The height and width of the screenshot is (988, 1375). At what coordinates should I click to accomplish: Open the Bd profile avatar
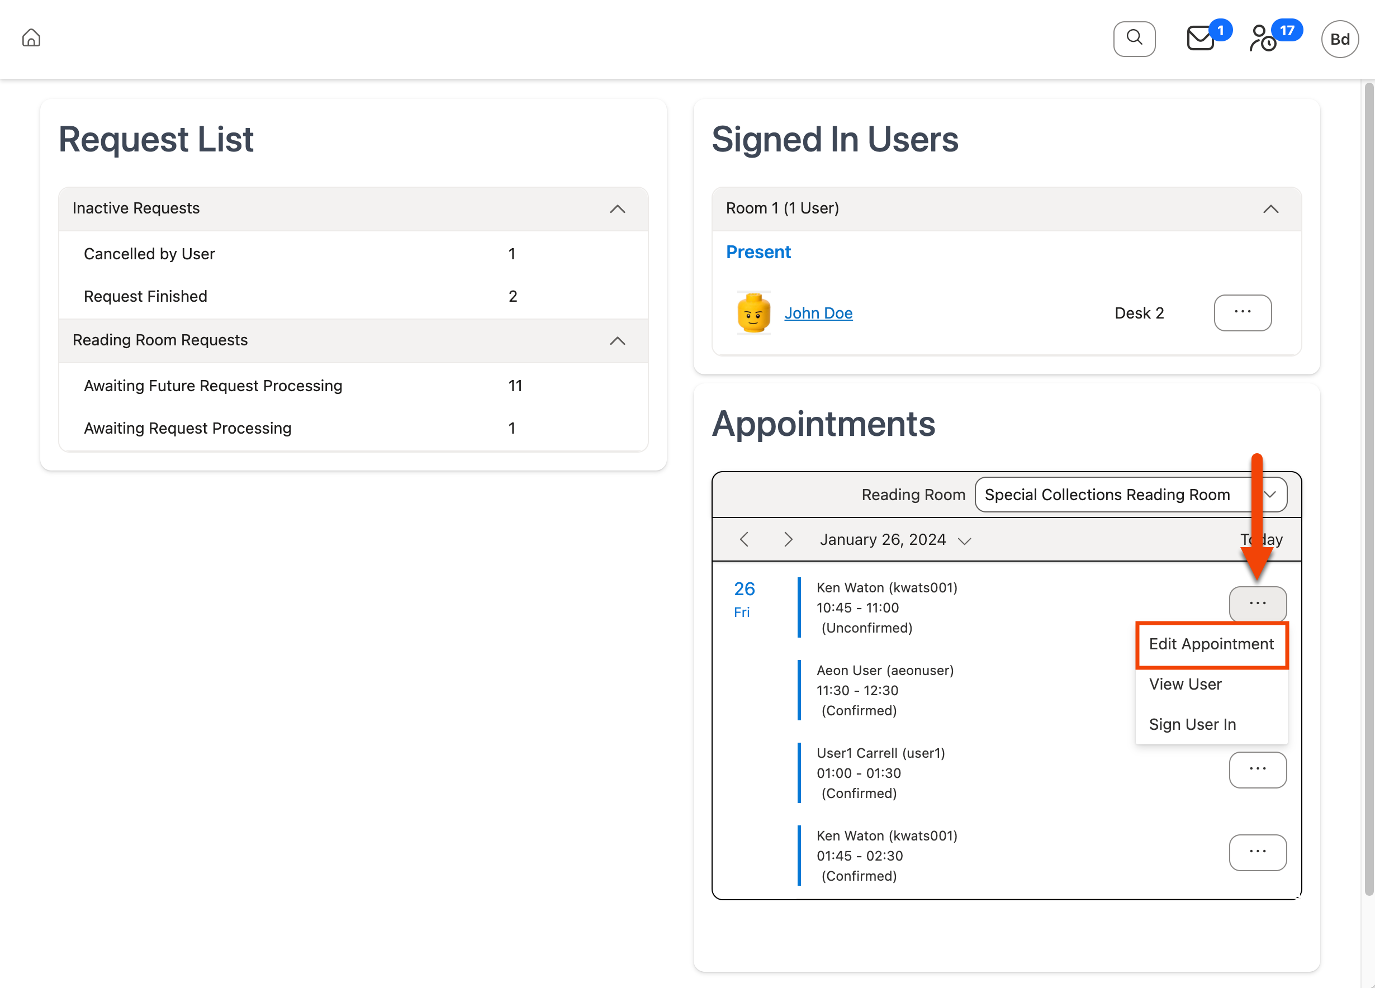[x=1339, y=38]
